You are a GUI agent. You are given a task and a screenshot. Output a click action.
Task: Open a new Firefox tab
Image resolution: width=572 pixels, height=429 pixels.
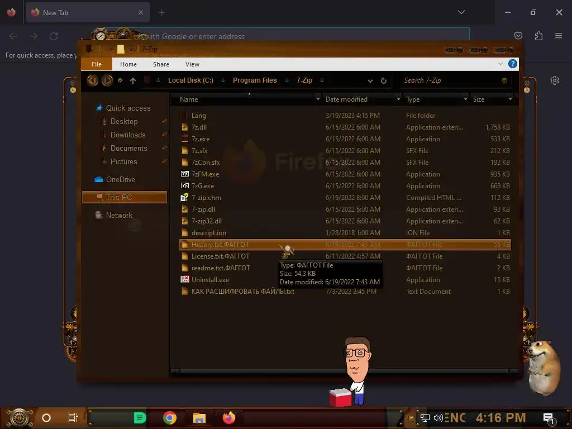click(161, 13)
